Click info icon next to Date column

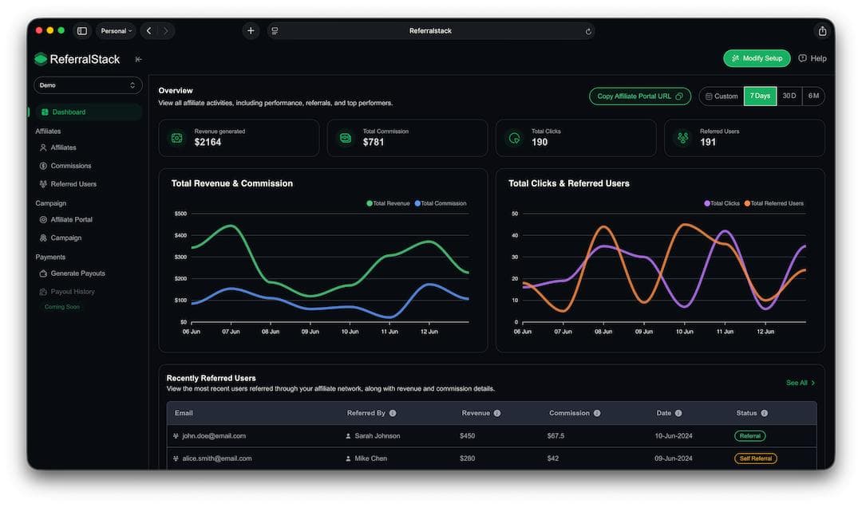pos(678,413)
